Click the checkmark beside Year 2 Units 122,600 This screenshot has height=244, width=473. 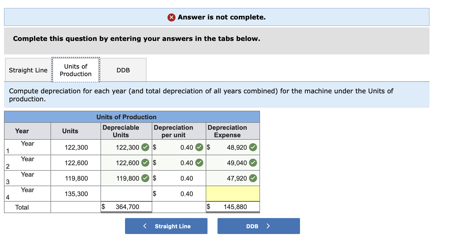(x=145, y=163)
